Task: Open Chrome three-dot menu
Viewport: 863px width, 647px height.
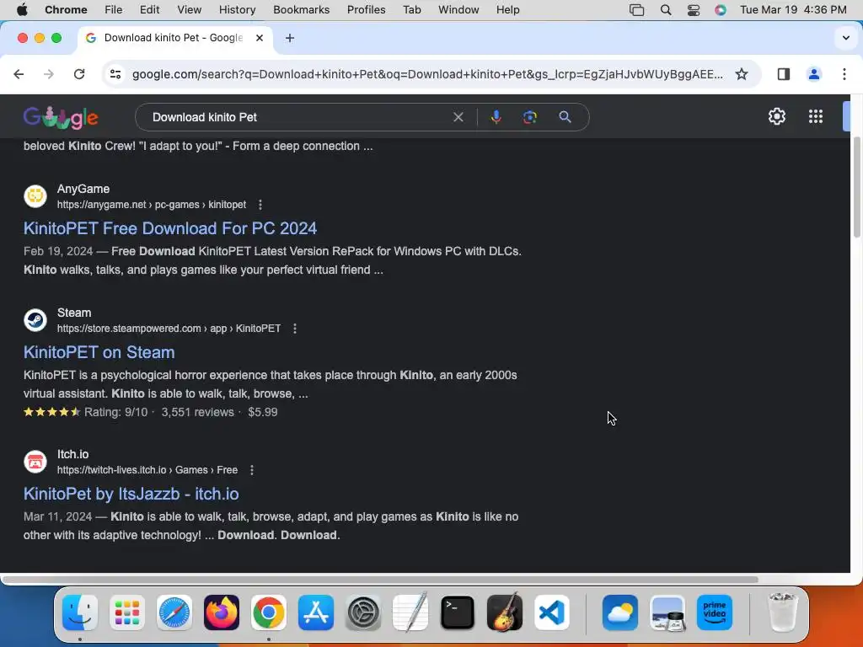Action: click(x=844, y=74)
